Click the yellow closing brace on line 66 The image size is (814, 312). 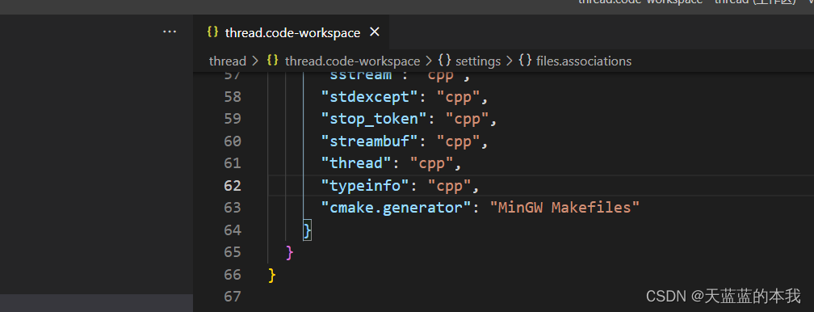click(272, 275)
